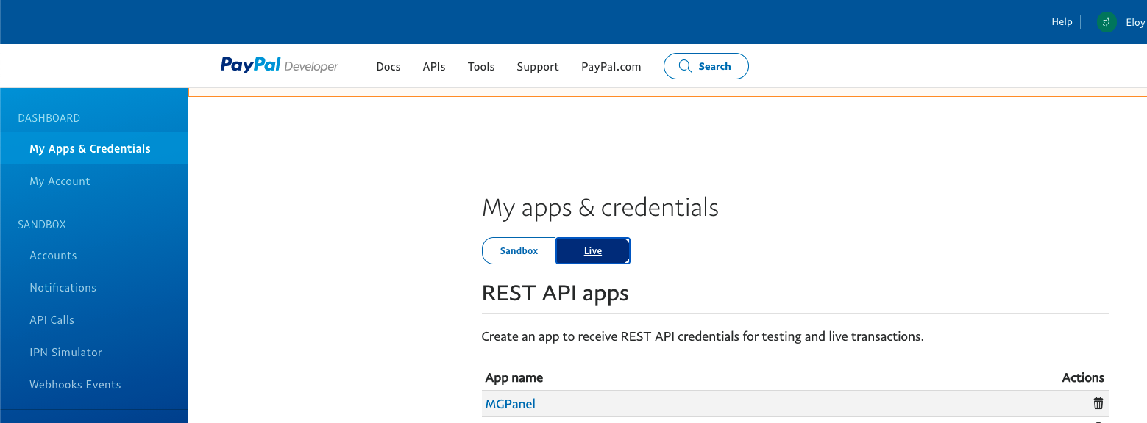Click the magnifier icon in Search button
The width and height of the screenshot is (1147, 423).
(685, 66)
